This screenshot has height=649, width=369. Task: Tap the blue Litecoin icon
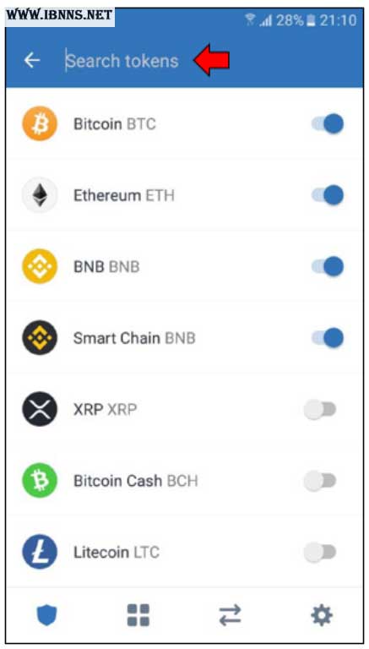[x=40, y=552]
